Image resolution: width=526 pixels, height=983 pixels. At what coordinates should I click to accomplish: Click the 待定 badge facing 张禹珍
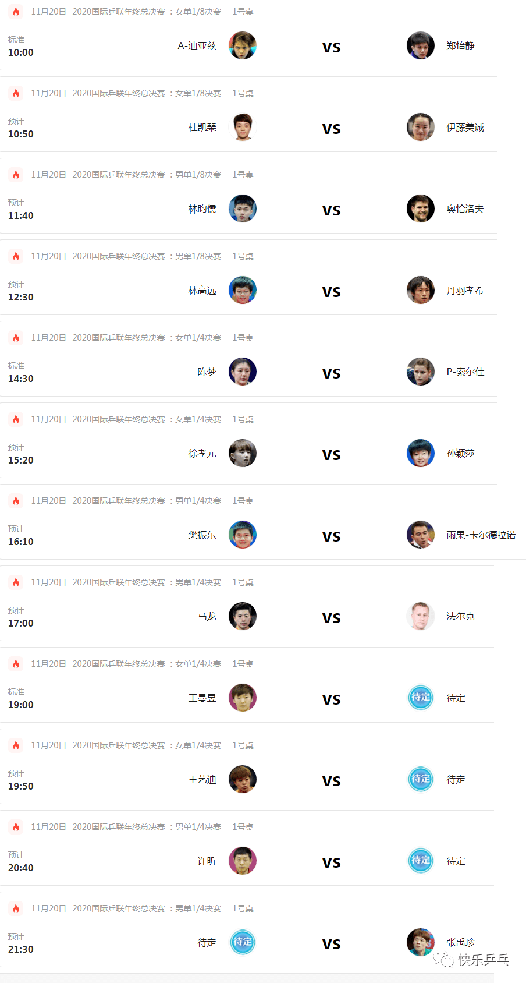pos(243,942)
